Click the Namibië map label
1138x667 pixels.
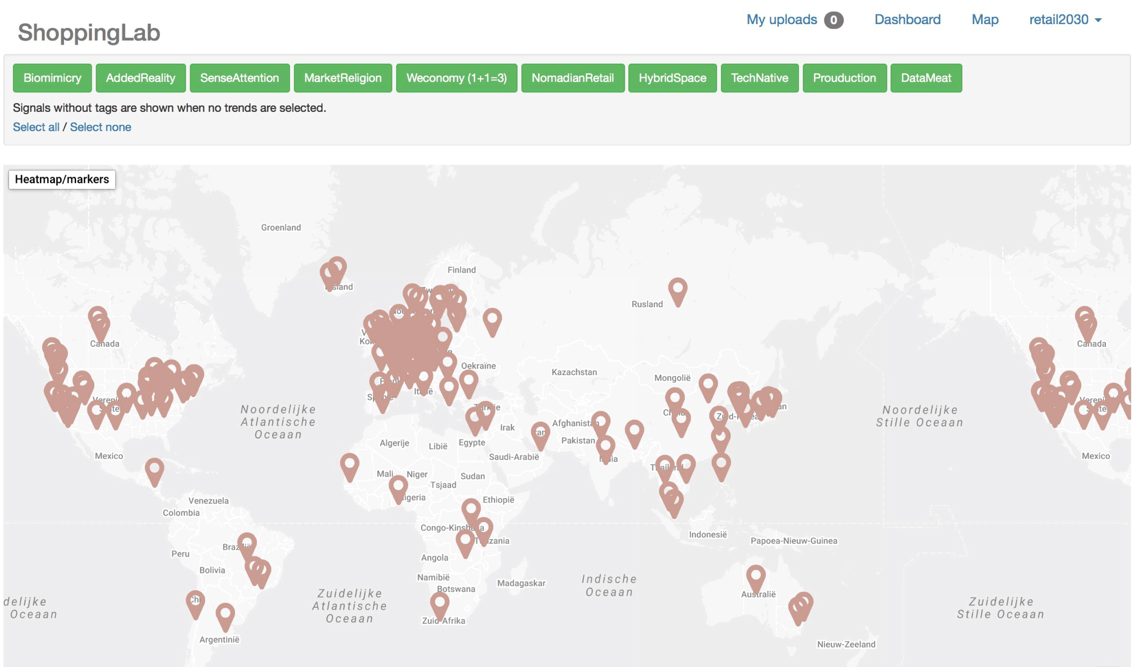point(433,578)
